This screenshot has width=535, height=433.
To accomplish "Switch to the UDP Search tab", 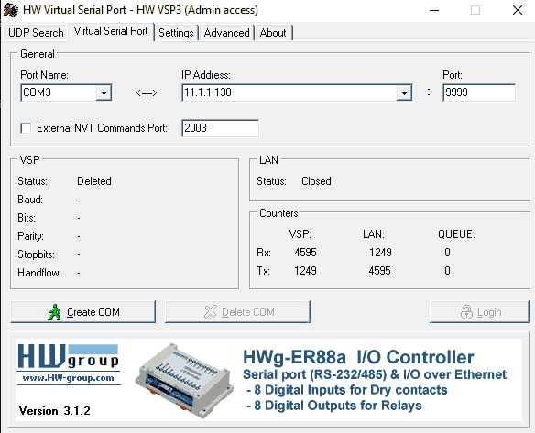I will coord(36,33).
